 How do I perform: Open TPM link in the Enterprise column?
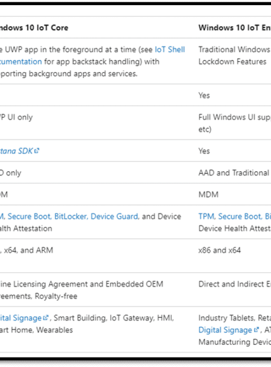click(207, 216)
